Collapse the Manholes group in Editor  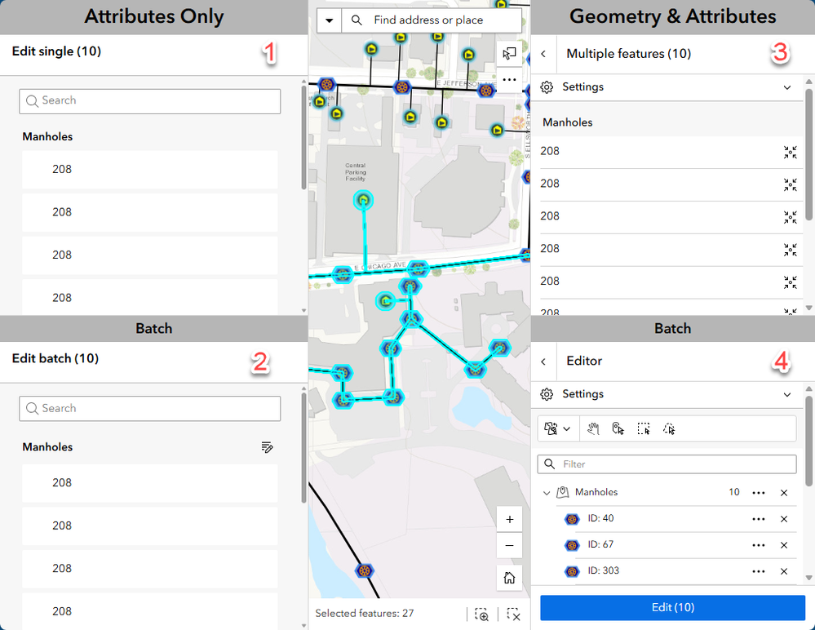point(547,493)
